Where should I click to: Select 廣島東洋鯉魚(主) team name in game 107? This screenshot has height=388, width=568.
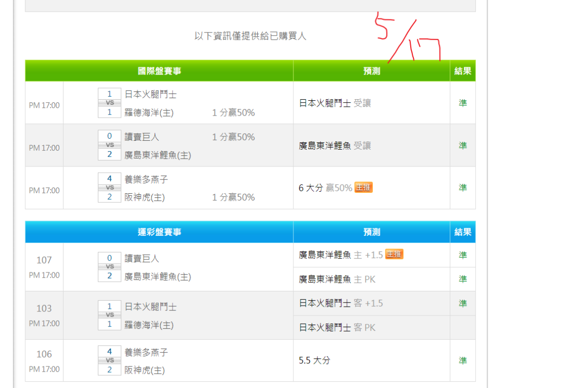[x=158, y=277]
